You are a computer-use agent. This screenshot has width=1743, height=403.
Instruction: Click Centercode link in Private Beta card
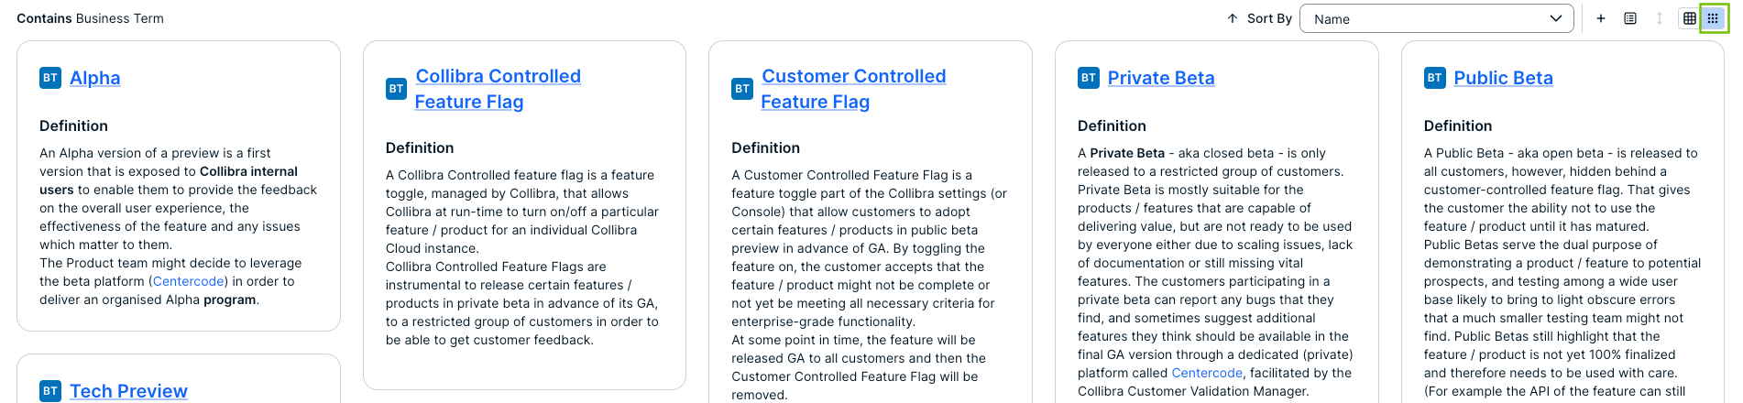[x=1207, y=373]
